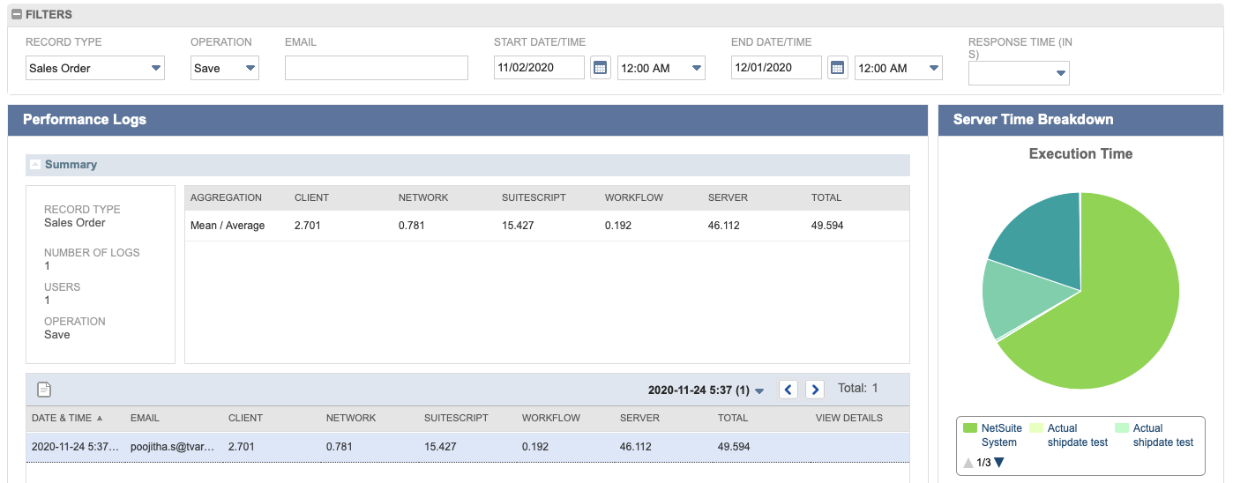This screenshot has width=1233, height=483.
Task: Click the Mean / Average aggregation cell
Action: tap(228, 226)
